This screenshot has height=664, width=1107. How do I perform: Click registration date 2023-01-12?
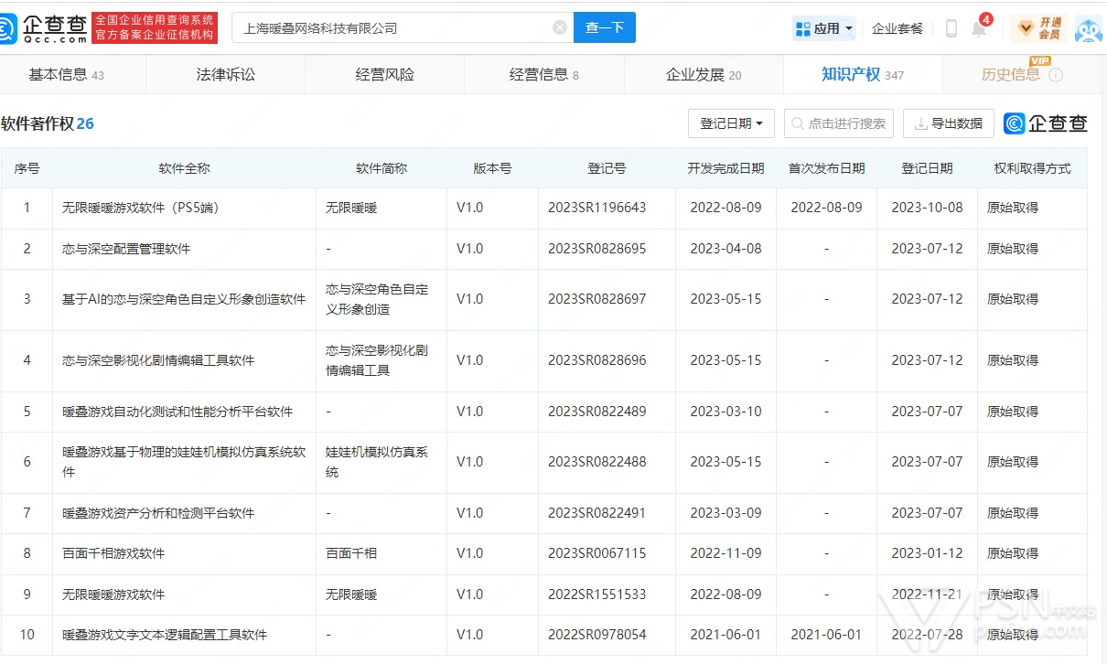pos(928,553)
